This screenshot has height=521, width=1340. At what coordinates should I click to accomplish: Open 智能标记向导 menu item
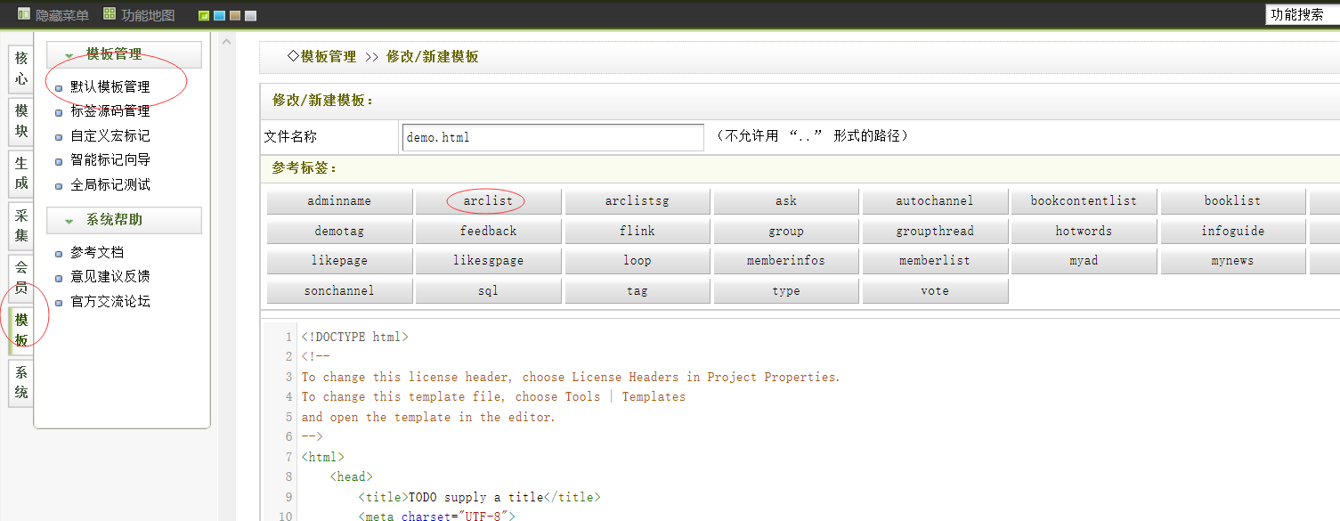[x=110, y=160]
